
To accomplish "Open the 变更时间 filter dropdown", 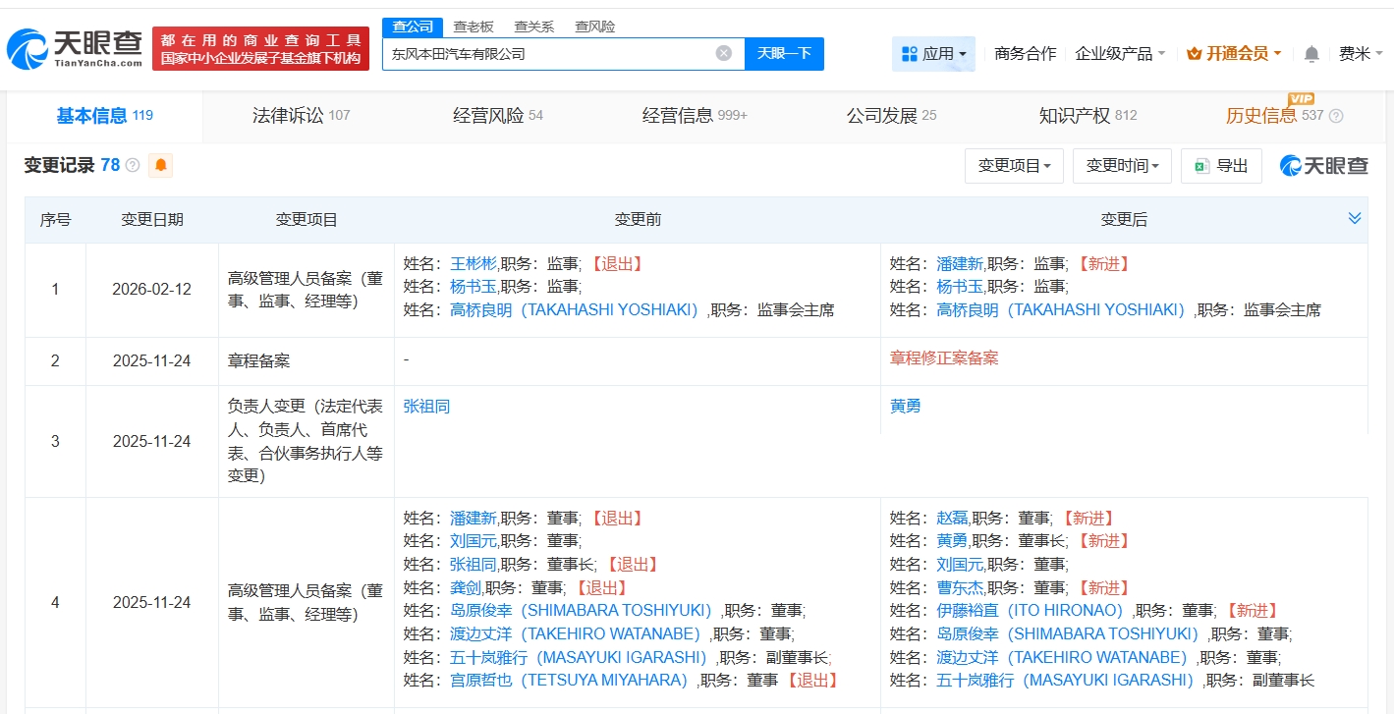I will pos(1121,166).
